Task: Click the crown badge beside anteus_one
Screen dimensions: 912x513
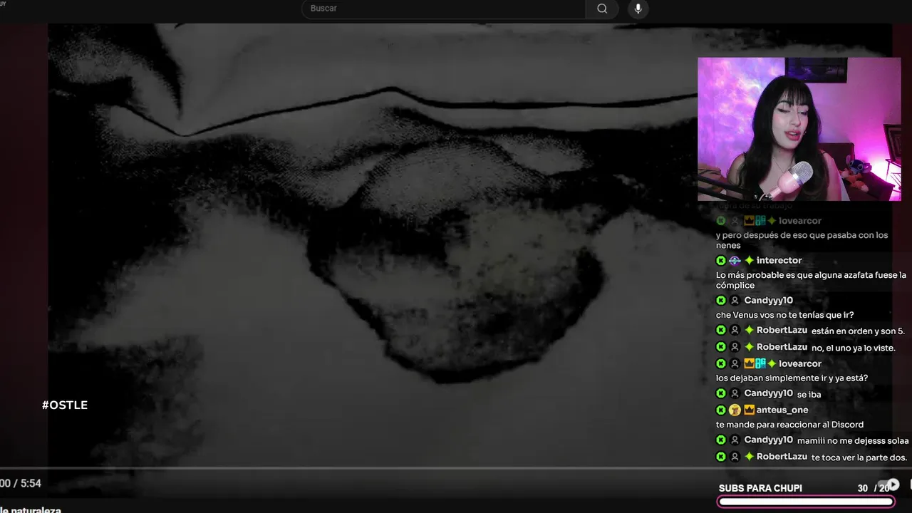Action: click(x=749, y=410)
